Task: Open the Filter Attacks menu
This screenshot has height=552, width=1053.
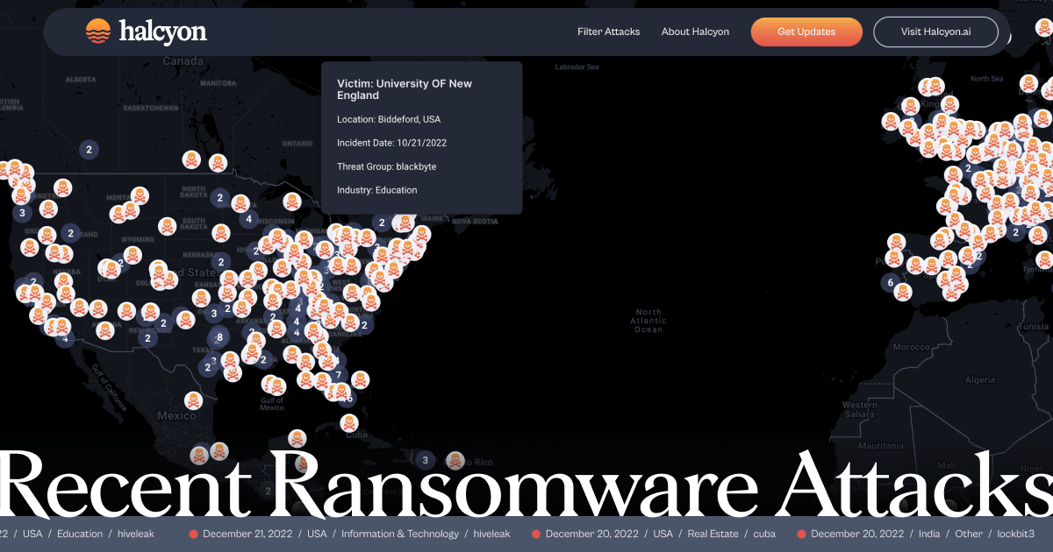Action: click(x=608, y=32)
